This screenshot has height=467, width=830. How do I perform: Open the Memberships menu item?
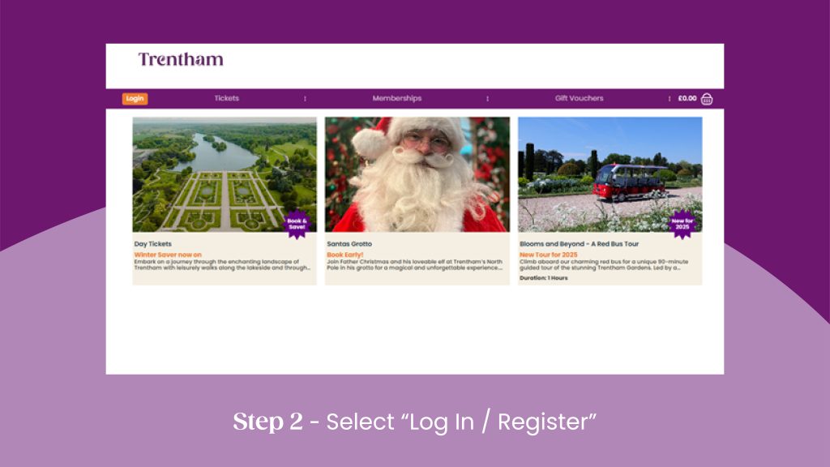pos(397,98)
